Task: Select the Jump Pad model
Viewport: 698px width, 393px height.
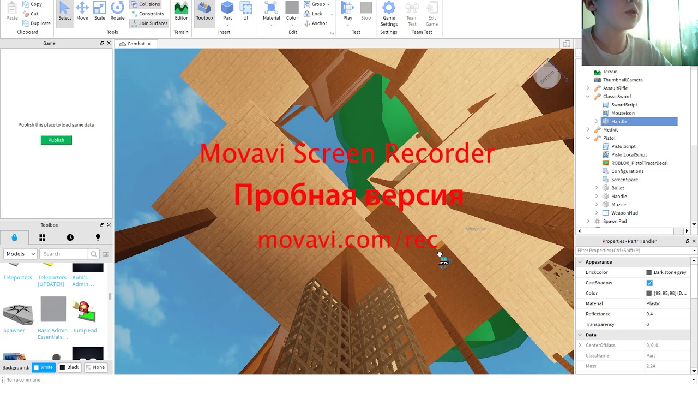Action: coord(85,310)
